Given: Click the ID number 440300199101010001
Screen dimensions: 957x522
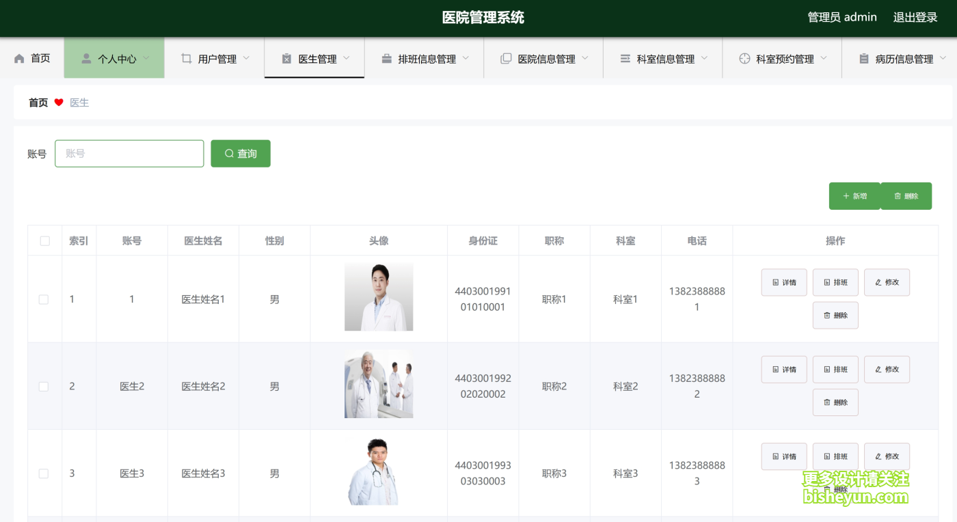Looking at the screenshot, I should coord(483,299).
